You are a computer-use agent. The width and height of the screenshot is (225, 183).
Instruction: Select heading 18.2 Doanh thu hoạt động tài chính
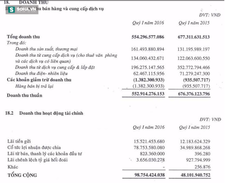click(x=44, y=113)
